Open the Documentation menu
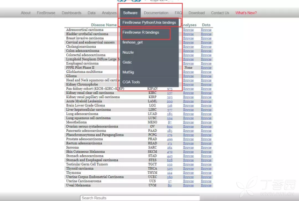This screenshot has height=201, width=299. pos(156,13)
